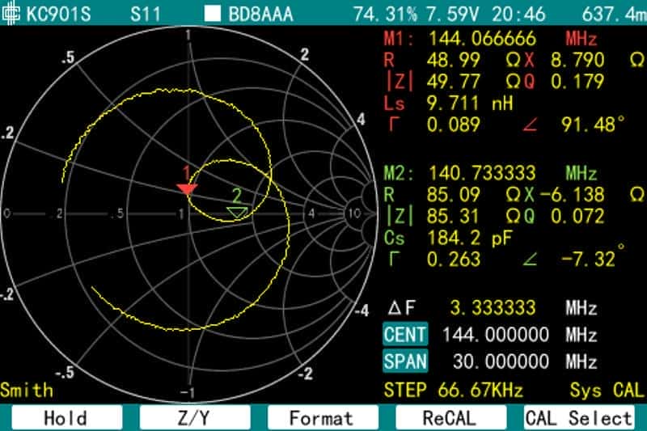
Task: Click the battery percentage 74.31% indicator
Action: click(383, 14)
